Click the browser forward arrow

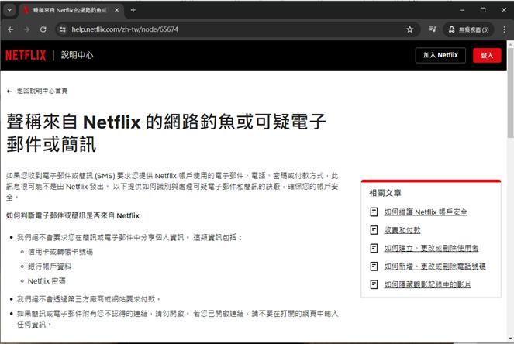coord(27,29)
